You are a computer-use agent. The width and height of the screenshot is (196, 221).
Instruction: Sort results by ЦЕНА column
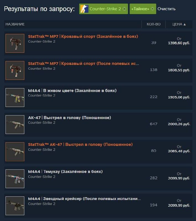point(179,24)
